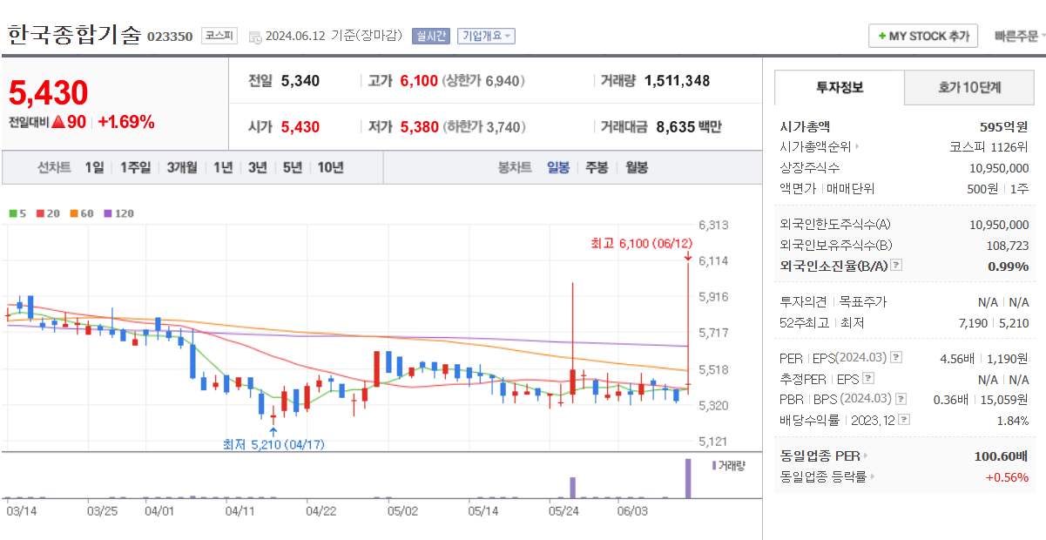Select the 3년 line chart period

click(x=257, y=167)
